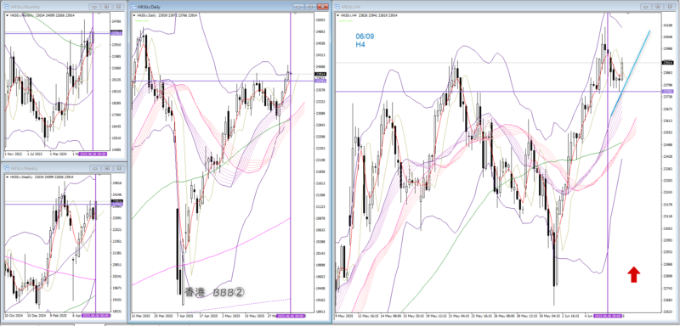The image size is (680, 326).
Task: Click the purple date label on the Monthly time axis
Action: (x=93, y=155)
